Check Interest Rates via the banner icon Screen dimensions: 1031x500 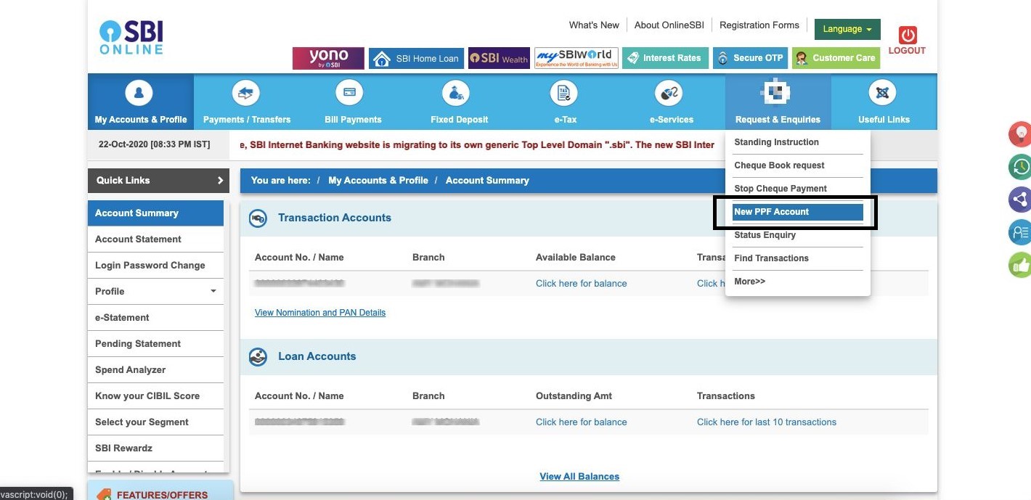665,57
